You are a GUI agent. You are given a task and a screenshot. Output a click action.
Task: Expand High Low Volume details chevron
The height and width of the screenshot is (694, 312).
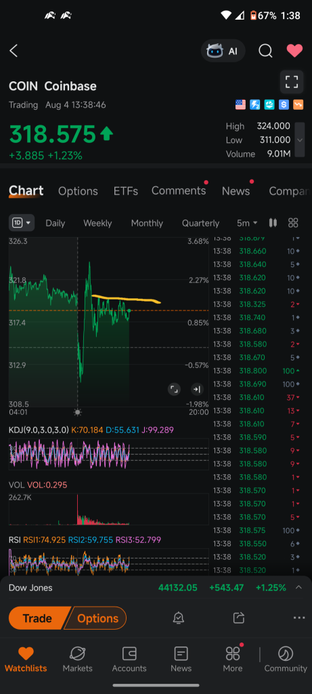[300, 140]
